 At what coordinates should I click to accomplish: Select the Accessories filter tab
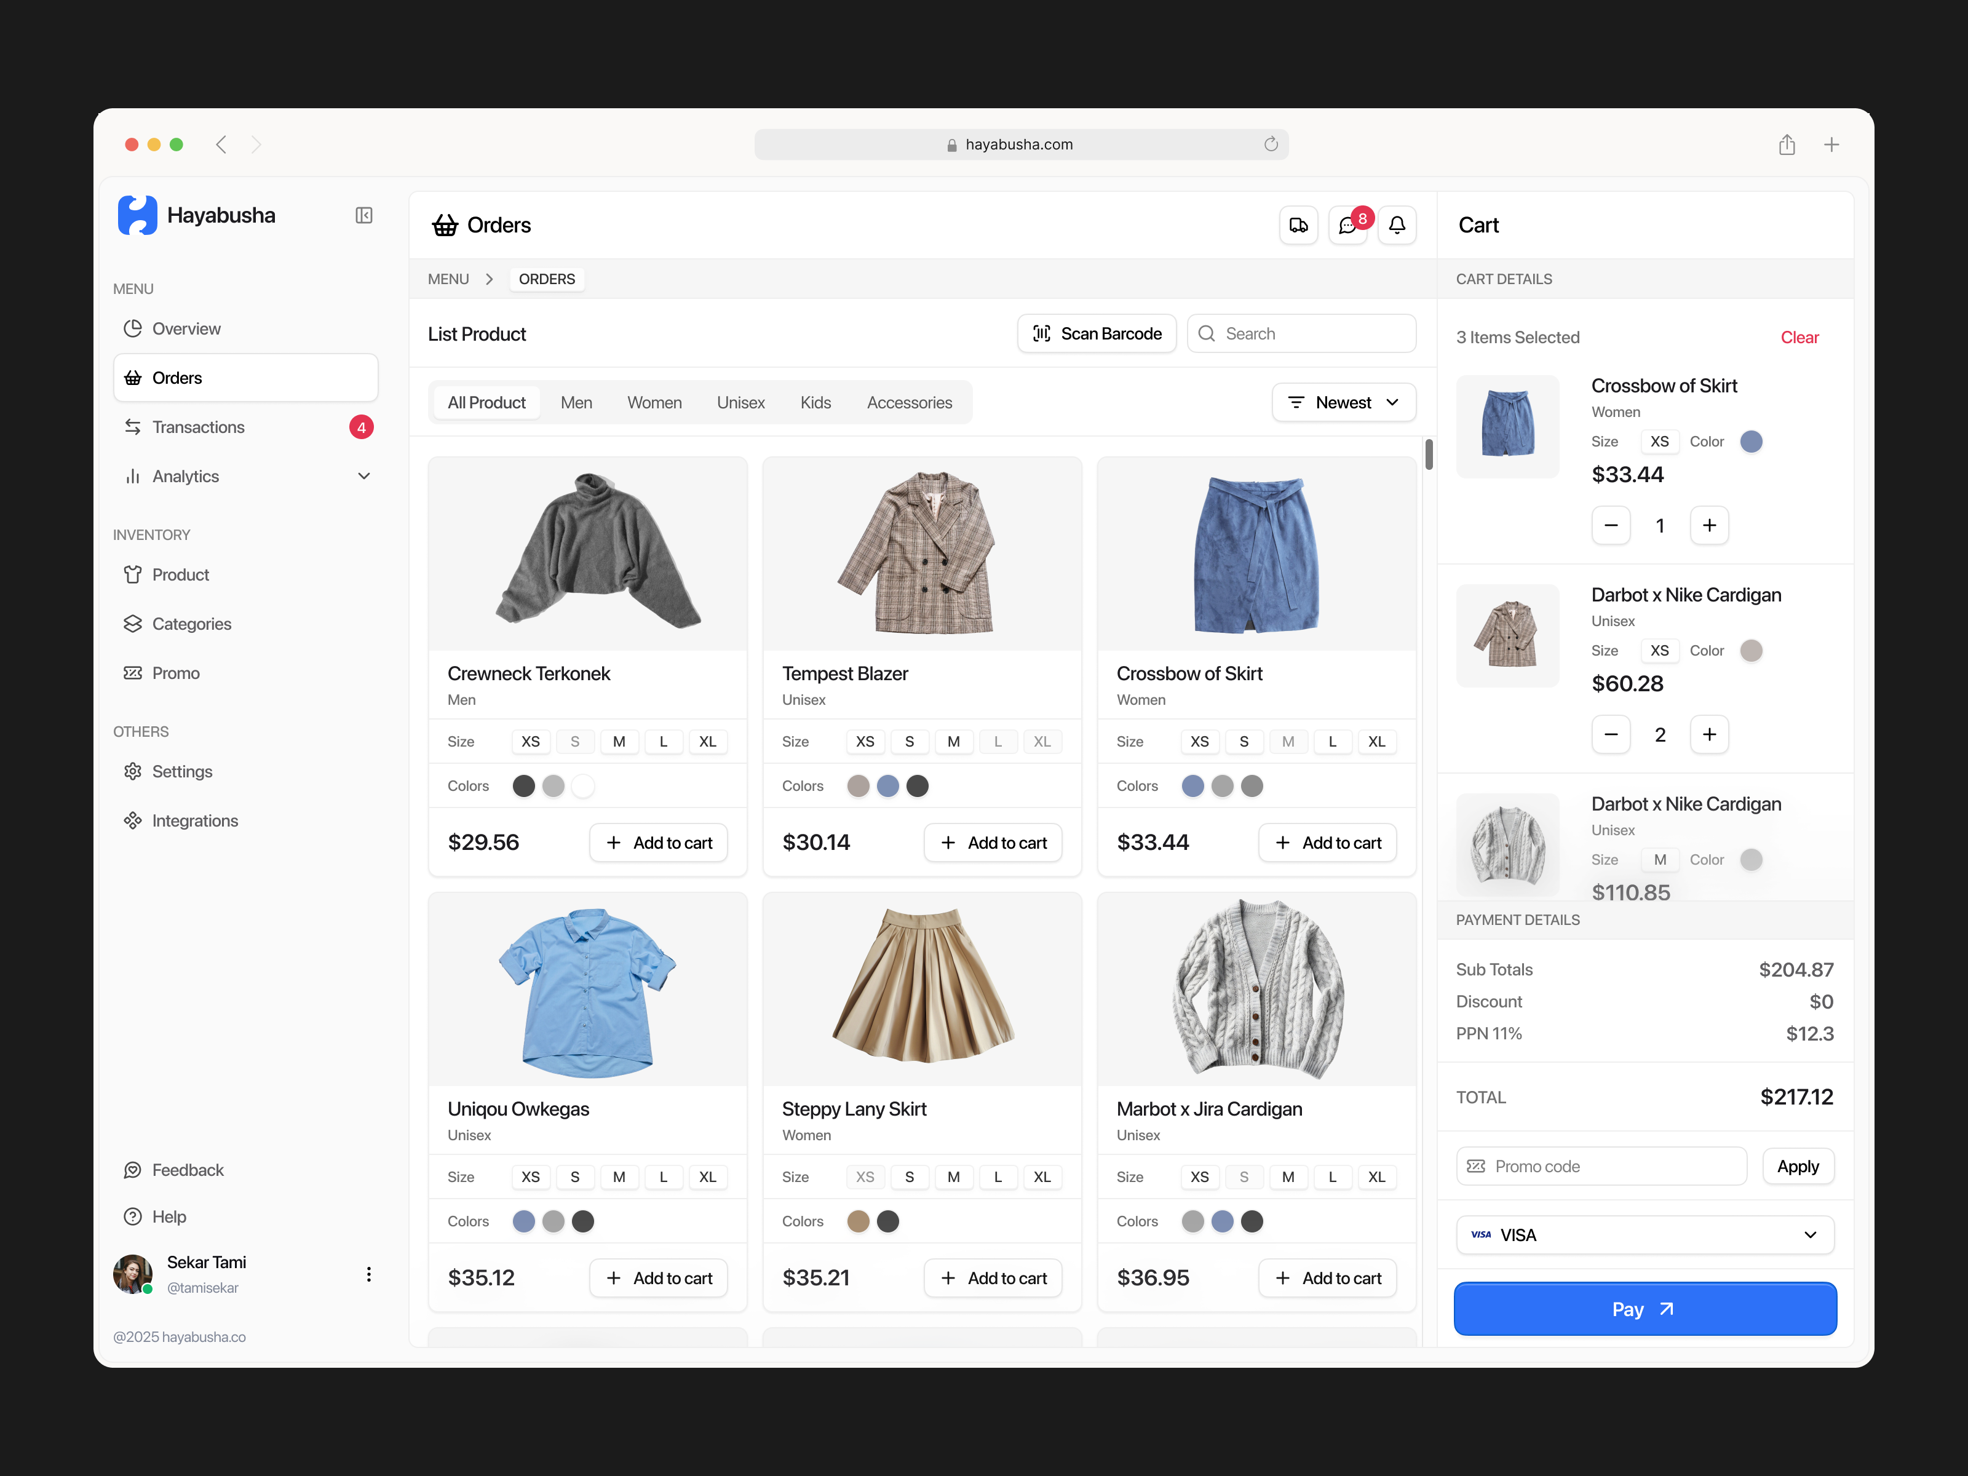[909, 402]
